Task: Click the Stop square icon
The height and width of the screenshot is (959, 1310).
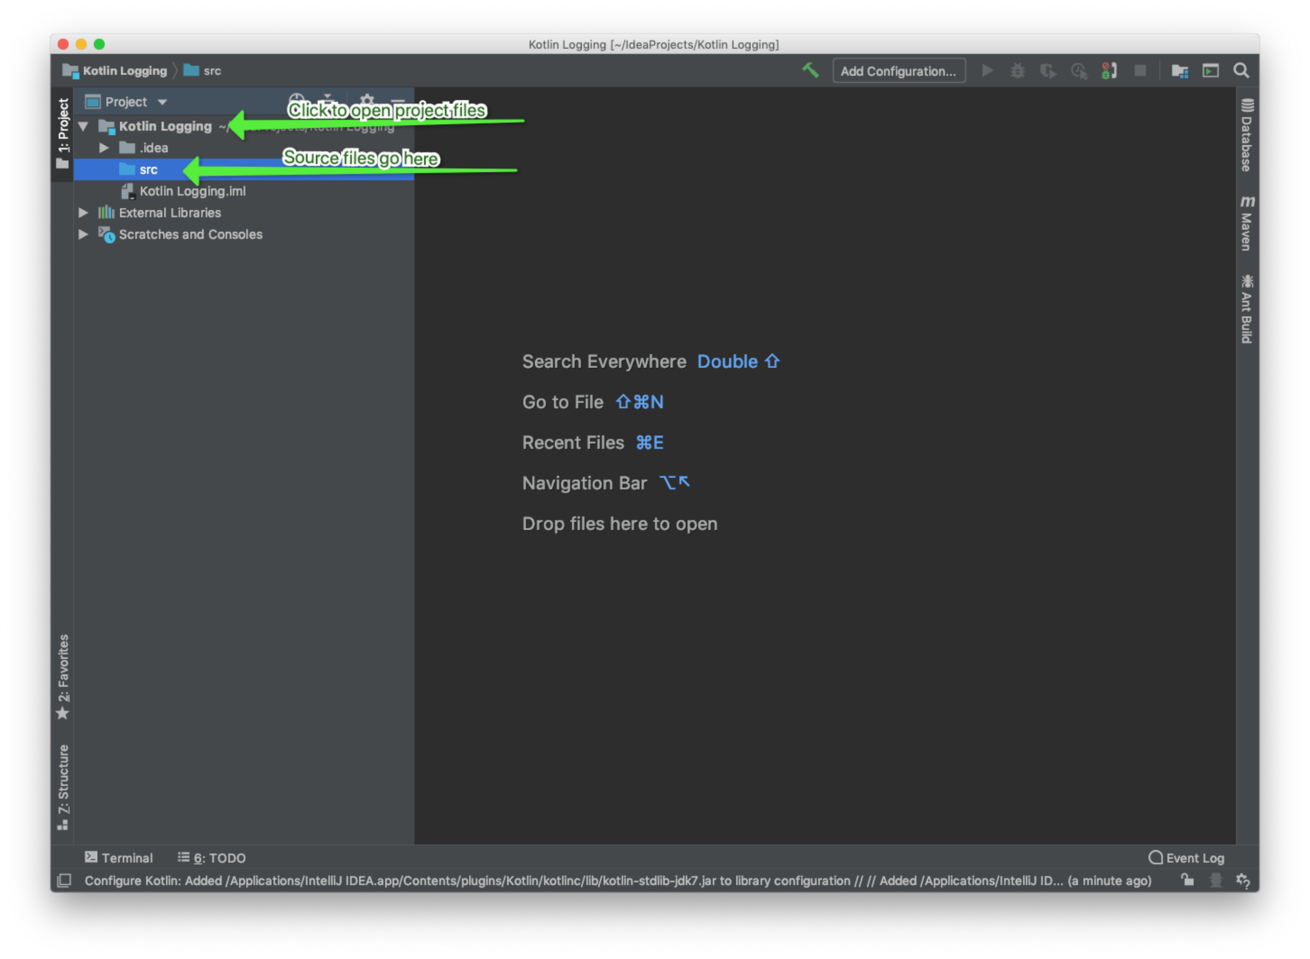Action: click(x=1140, y=71)
